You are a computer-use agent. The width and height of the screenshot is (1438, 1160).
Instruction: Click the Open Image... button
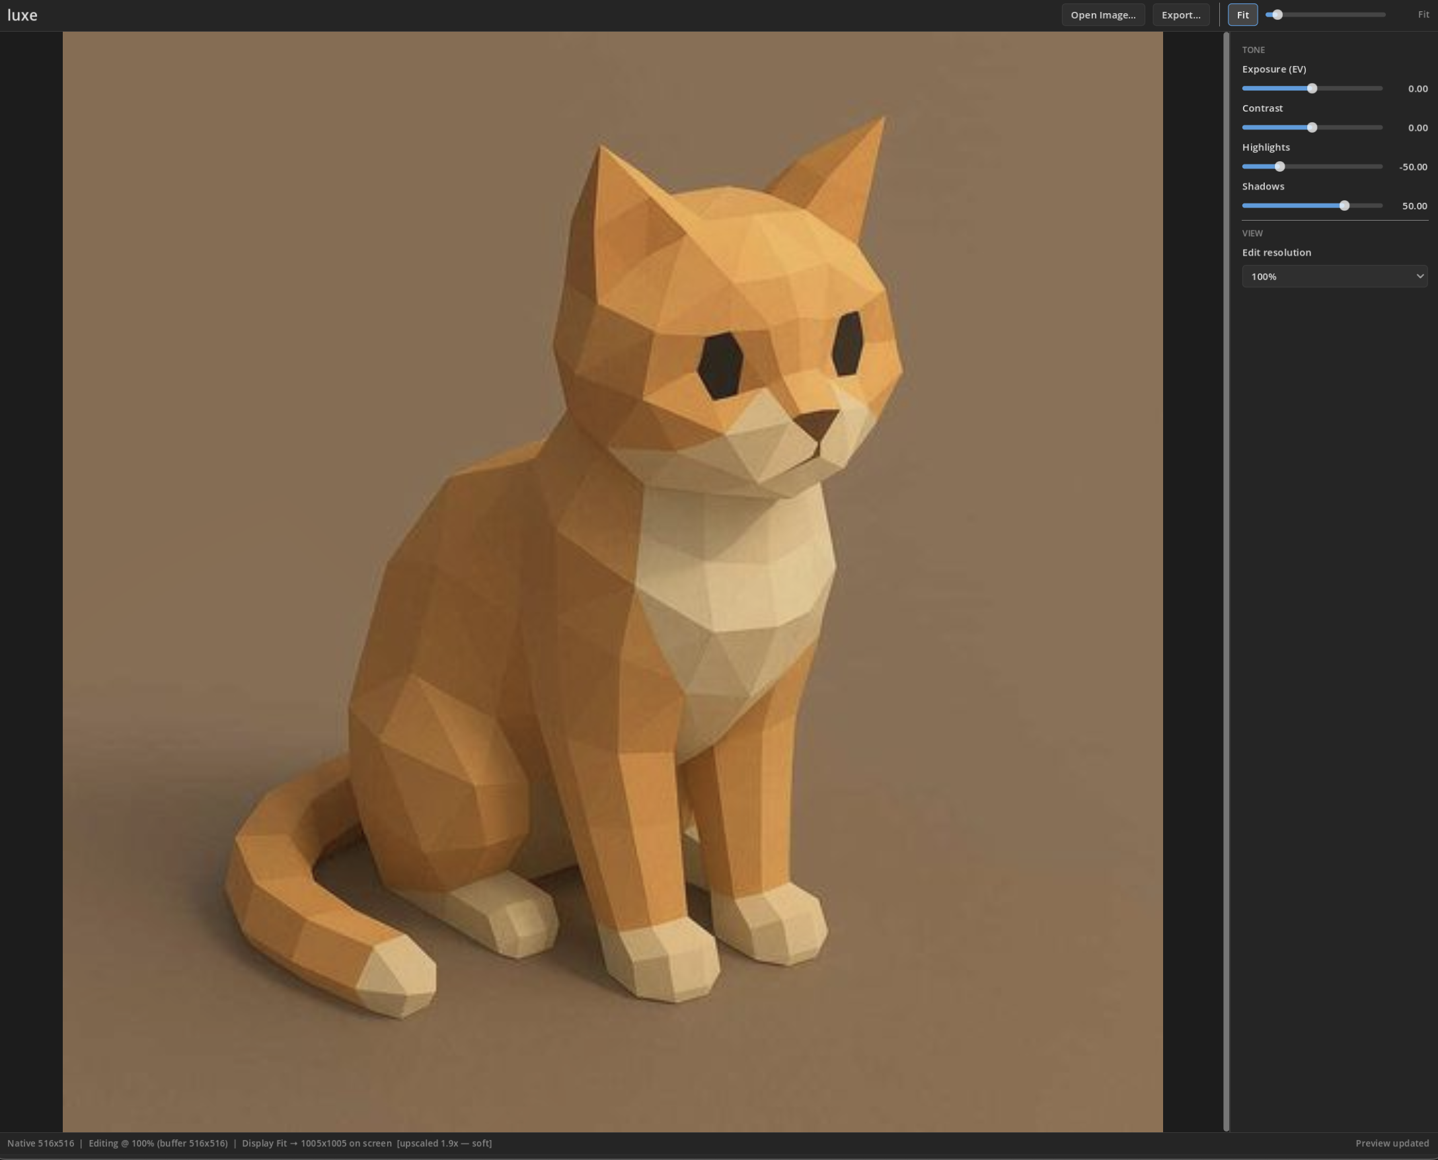coord(1103,15)
